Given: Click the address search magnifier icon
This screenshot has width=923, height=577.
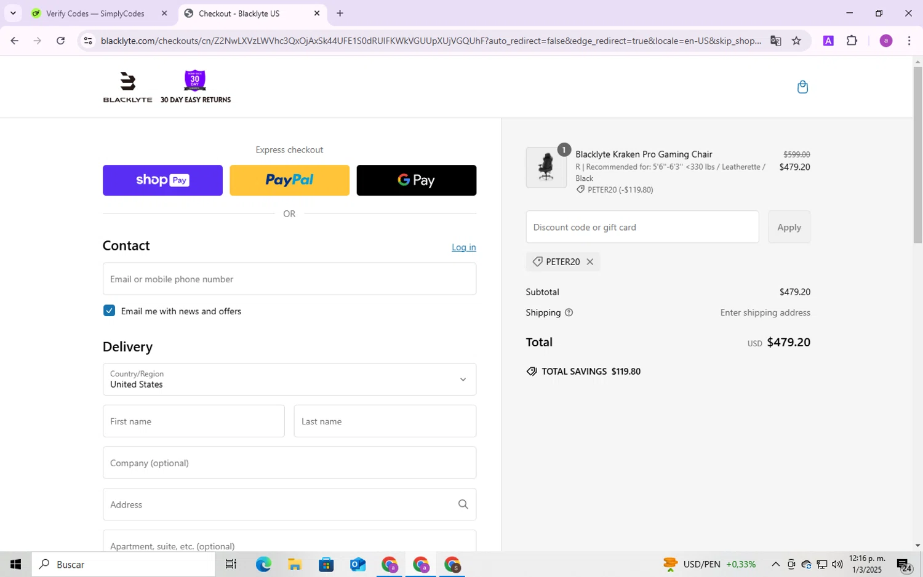Looking at the screenshot, I should [463, 504].
